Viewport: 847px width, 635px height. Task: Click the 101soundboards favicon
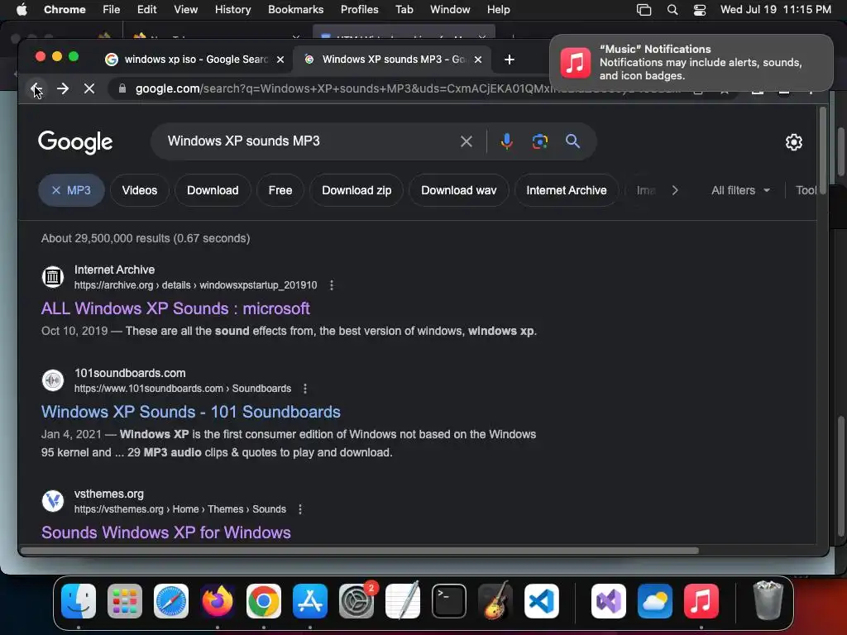(53, 380)
